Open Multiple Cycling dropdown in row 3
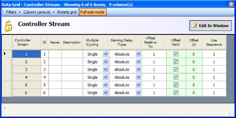Image resolution: width=236 pixels, height=118 pixels. pyautogui.click(x=106, y=70)
